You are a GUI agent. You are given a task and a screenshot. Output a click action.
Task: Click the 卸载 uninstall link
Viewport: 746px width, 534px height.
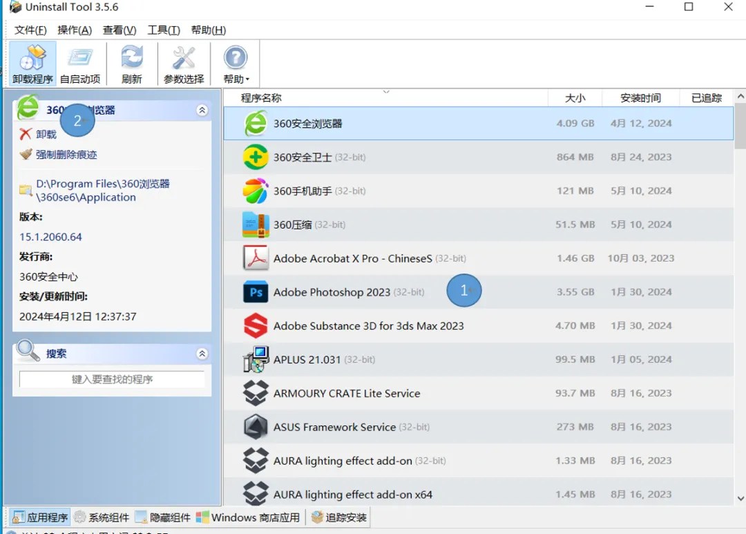pos(46,135)
